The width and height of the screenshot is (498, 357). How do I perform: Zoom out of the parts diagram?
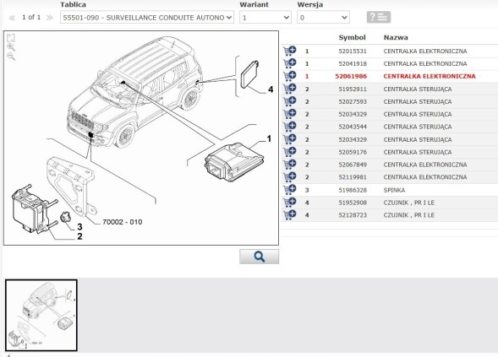11,57
